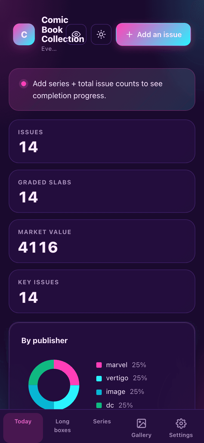This screenshot has height=443, width=204.
Task: Open the Gallery tab image icon
Action: pyautogui.click(x=141, y=423)
